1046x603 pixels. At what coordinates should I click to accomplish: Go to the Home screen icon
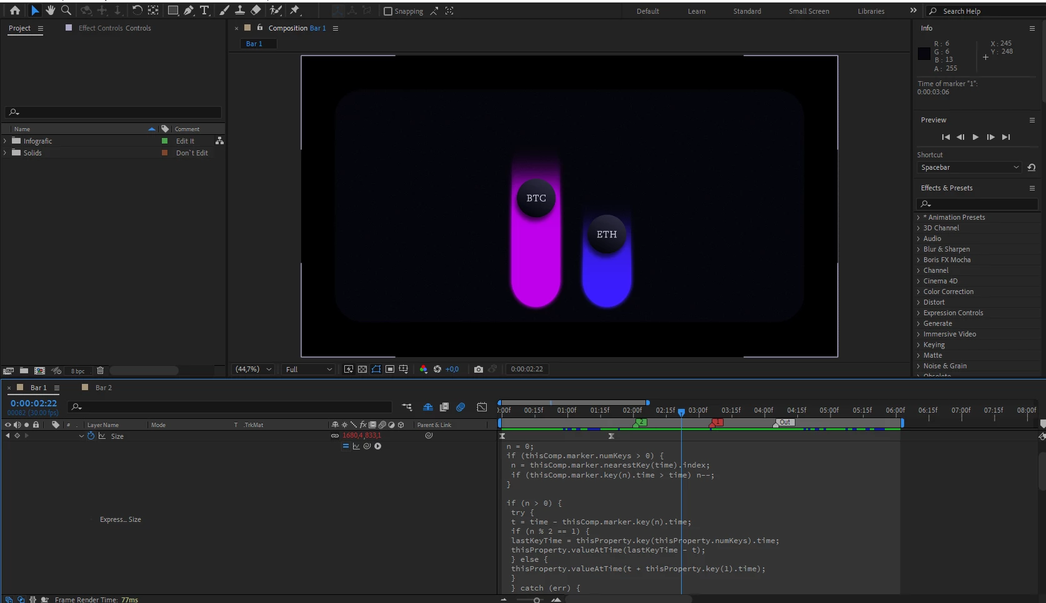click(x=15, y=11)
